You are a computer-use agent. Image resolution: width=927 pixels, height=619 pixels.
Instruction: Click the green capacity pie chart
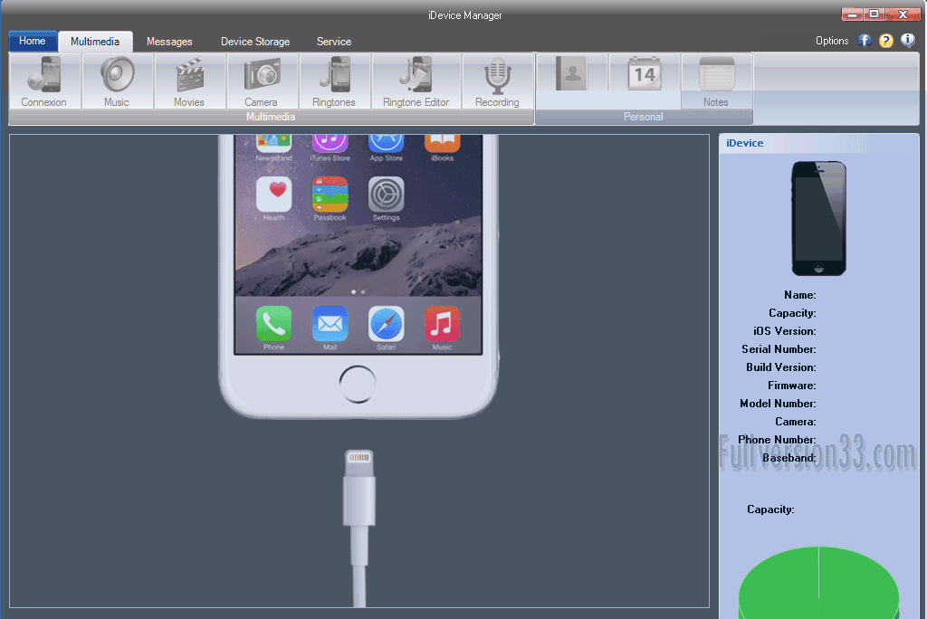point(818,582)
